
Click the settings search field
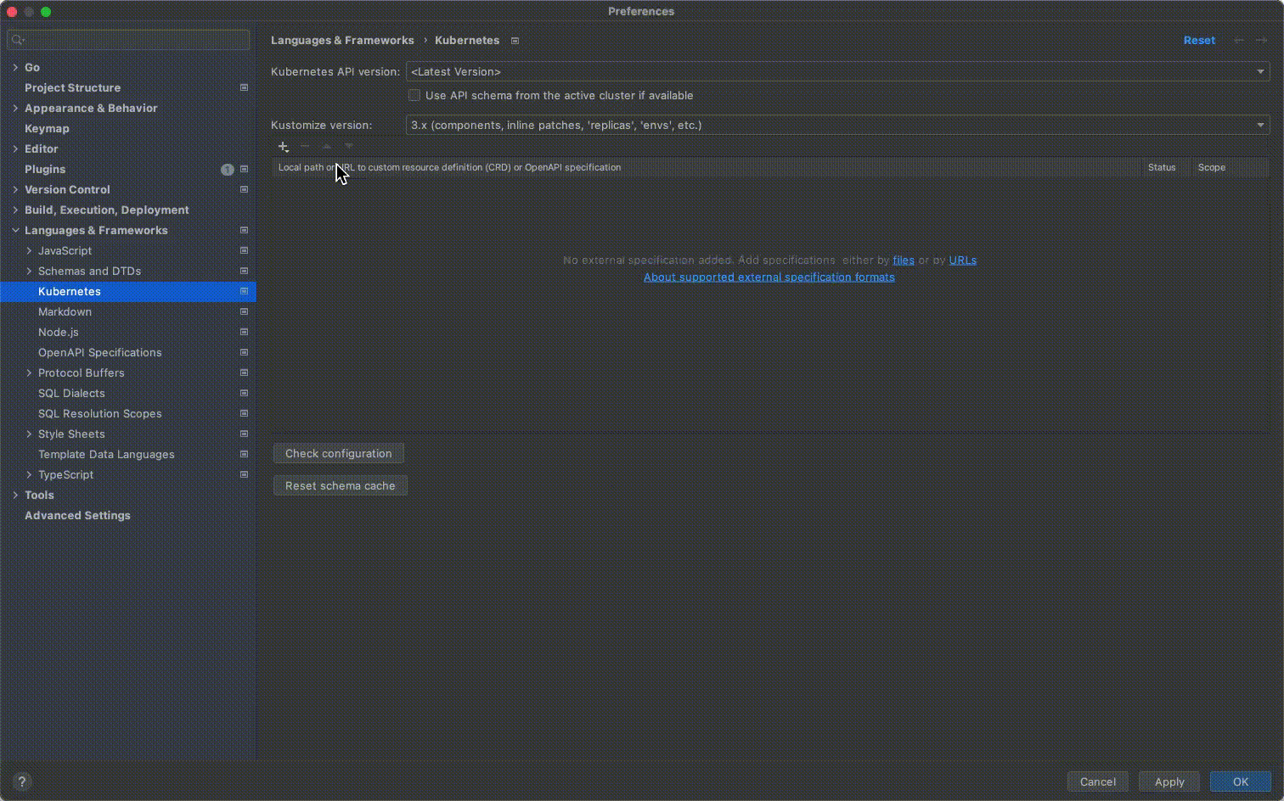point(128,39)
